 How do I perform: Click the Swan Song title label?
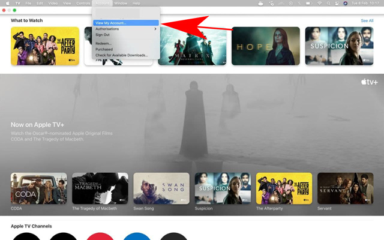[143, 208]
